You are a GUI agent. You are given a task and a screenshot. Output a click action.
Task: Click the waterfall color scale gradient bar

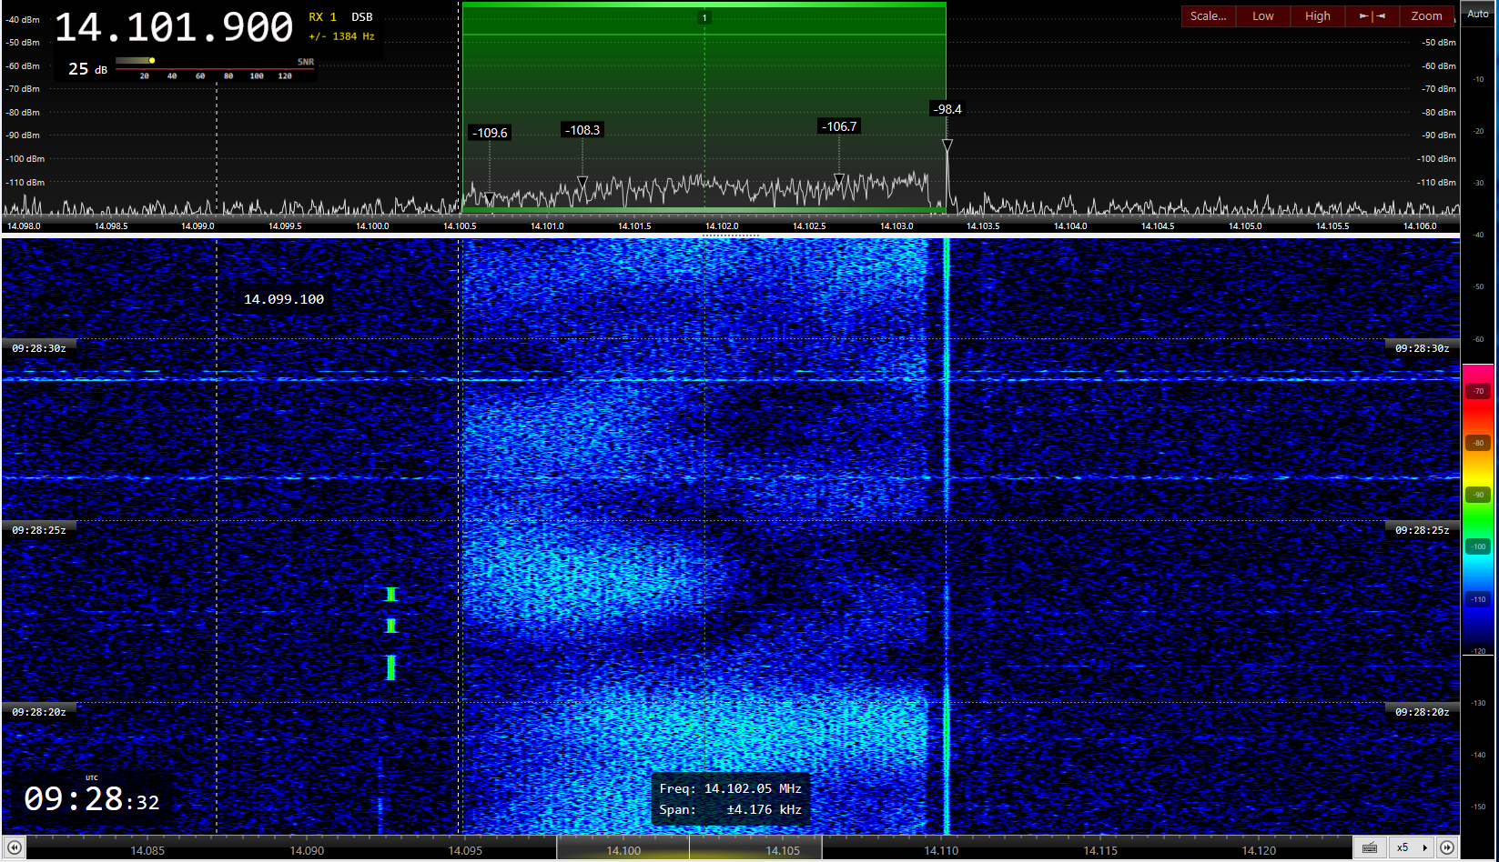(1478, 509)
